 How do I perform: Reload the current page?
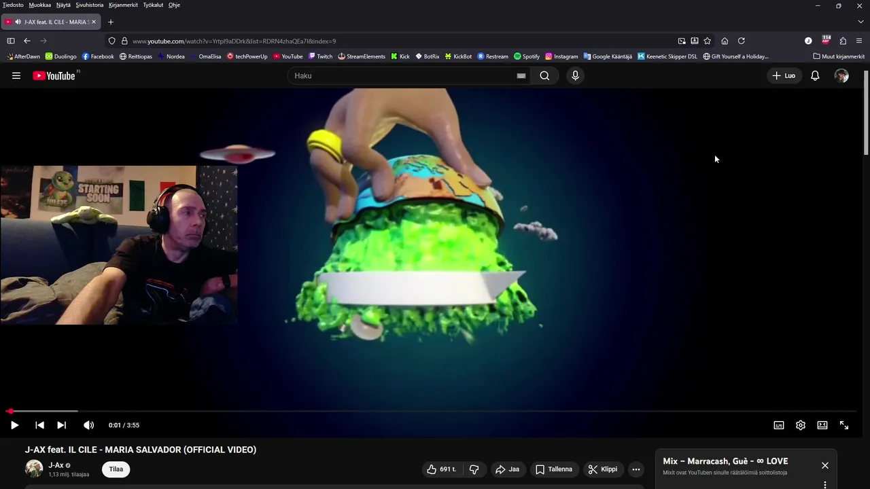(x=742, y=41)
